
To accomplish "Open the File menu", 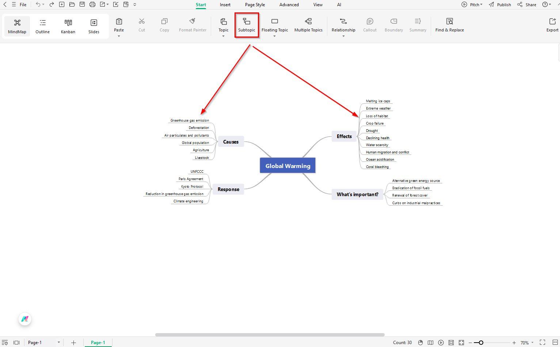I will click(x=23, y=5).
